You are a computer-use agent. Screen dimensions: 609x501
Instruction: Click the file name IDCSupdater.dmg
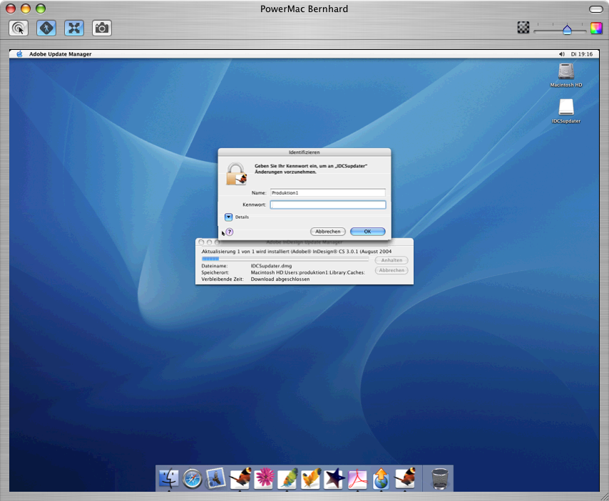click(x=271, y=266)
